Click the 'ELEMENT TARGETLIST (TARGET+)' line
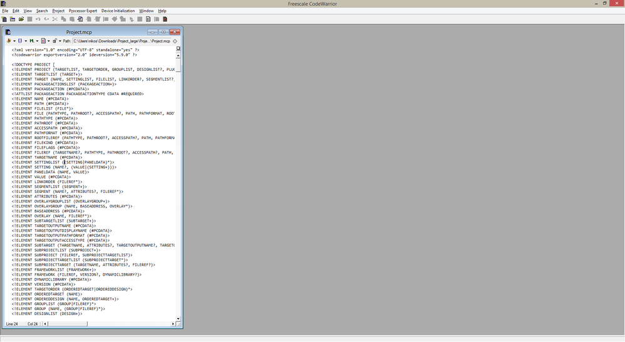 (47, 75)
